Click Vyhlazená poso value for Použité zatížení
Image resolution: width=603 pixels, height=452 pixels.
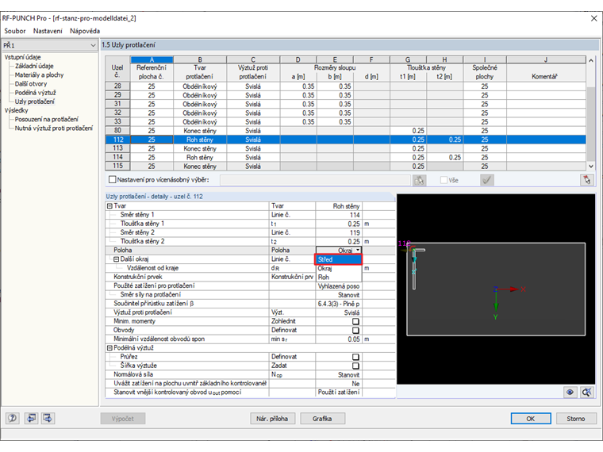coord(339,286)
